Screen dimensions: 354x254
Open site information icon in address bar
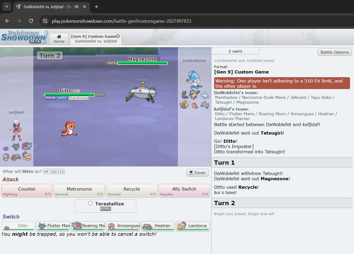tap(45, 21)
